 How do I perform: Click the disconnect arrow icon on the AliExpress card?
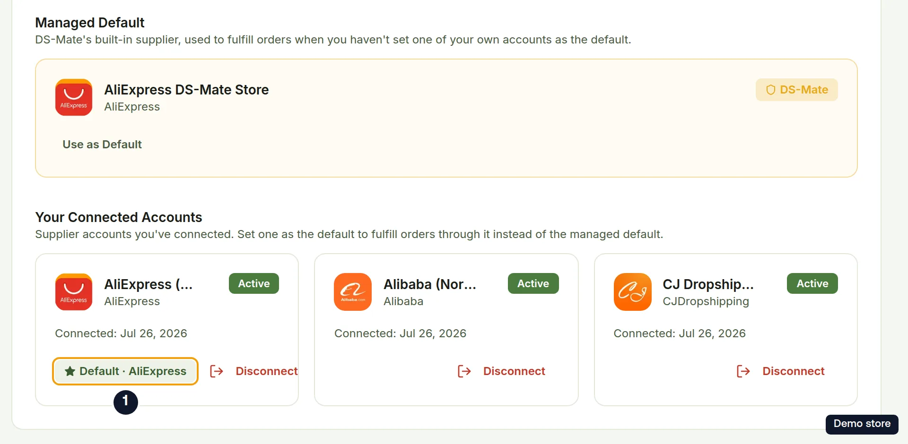(217, 371)
